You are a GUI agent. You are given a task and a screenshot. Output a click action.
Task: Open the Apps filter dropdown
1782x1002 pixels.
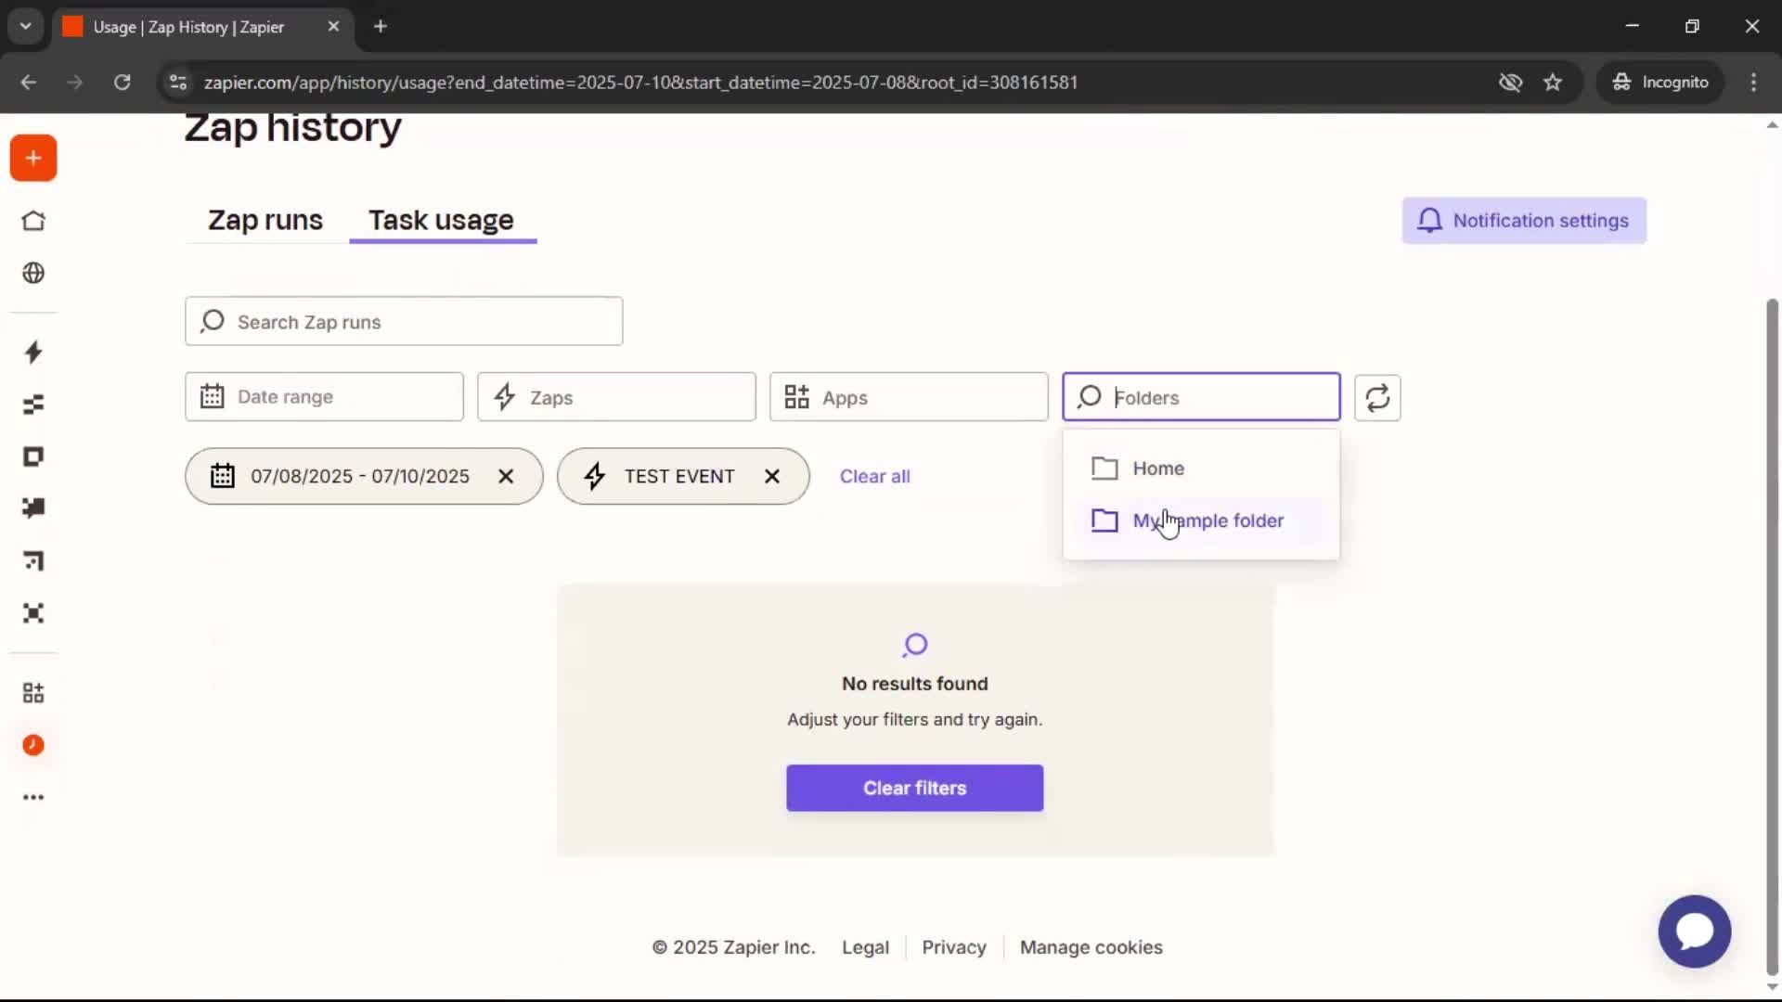[909, 397]
